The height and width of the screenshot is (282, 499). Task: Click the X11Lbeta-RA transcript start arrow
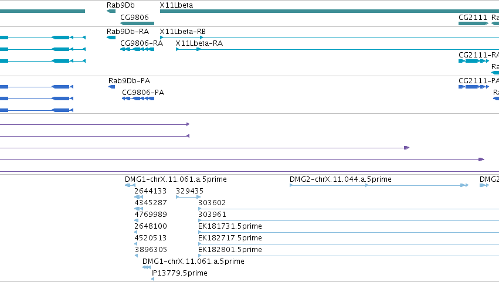click(x=178, y=49)
